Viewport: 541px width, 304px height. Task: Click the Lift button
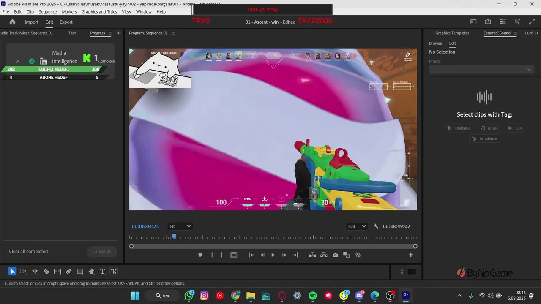tap(312, 255)
